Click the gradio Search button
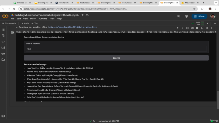The height and width of the screenshot is (123, 219). click(116, 58)
